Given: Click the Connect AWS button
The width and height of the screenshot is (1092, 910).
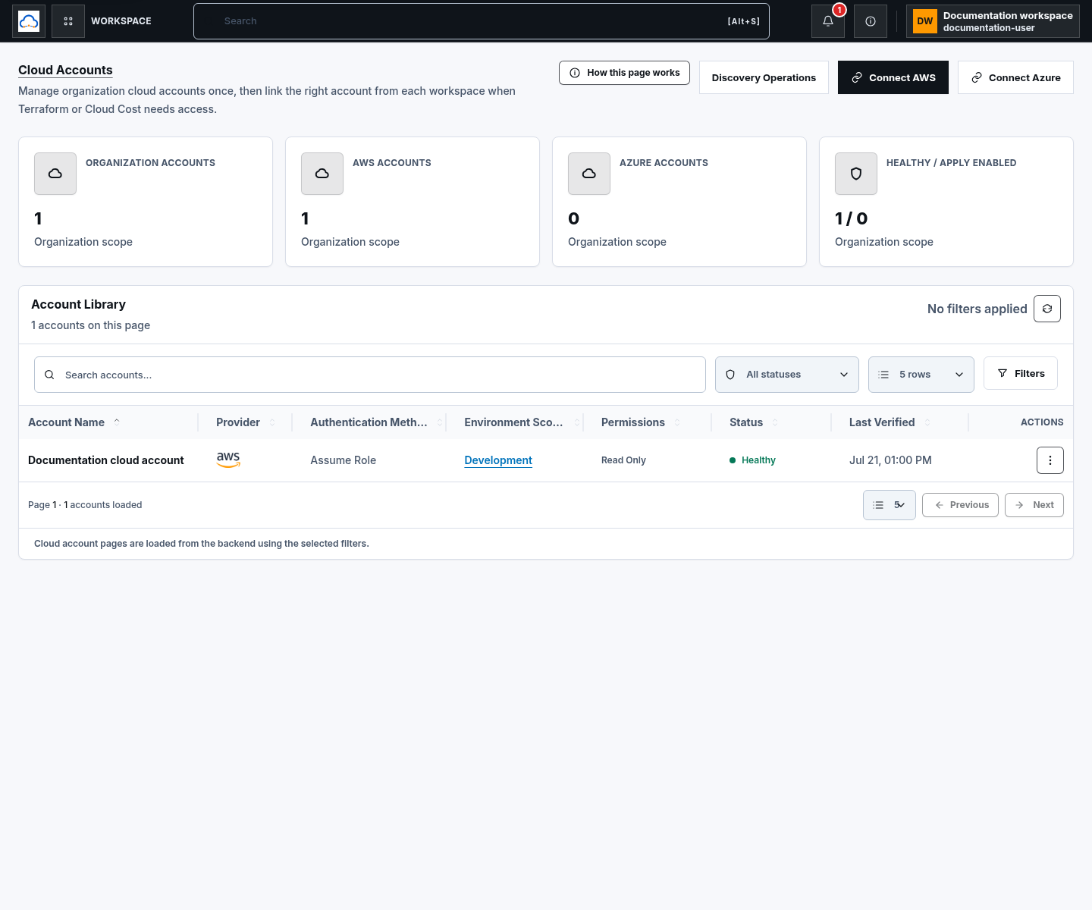Looking at the screenshot, I should pyautogui.click(x=893, y=77).
